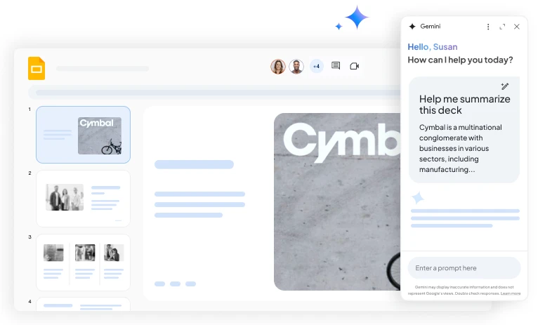Click the Google Slides logo icon

tap(37, 68)
